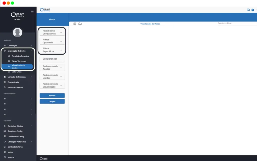Click the first toolbar icon beside Visualização de Dados
257x161 pixels.
pos(75,24)
